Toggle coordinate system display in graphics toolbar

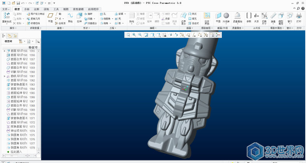point(206,35)
